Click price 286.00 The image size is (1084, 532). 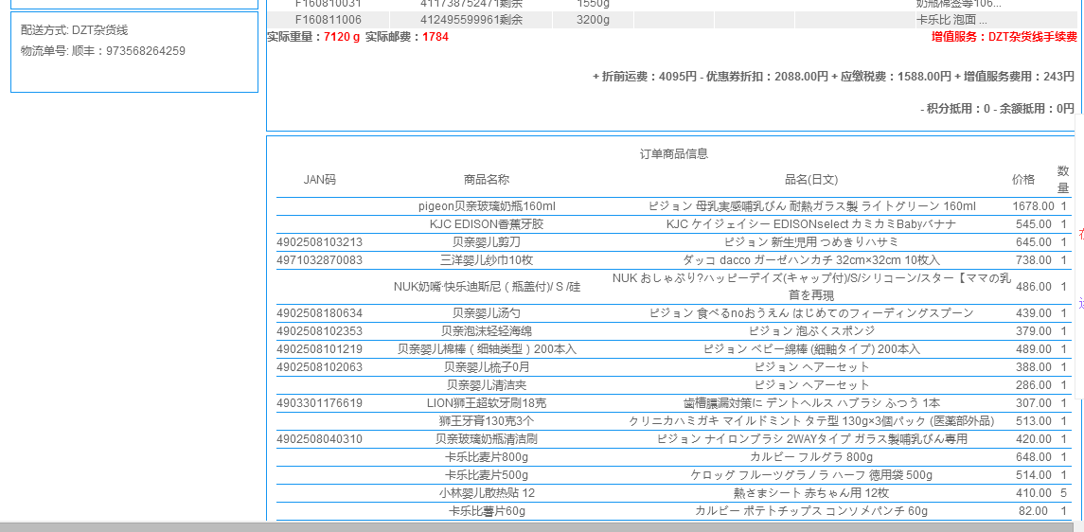[x=1034, y=385]
